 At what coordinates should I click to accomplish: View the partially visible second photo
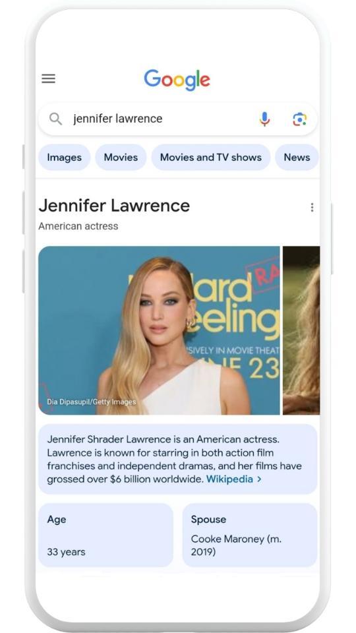pyautogui.click(x=301, y=330)
